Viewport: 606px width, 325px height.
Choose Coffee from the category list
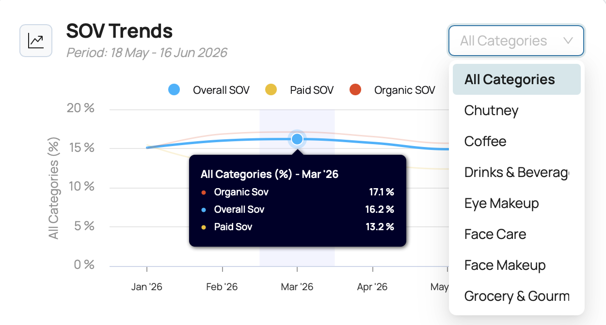click(516, 141)
